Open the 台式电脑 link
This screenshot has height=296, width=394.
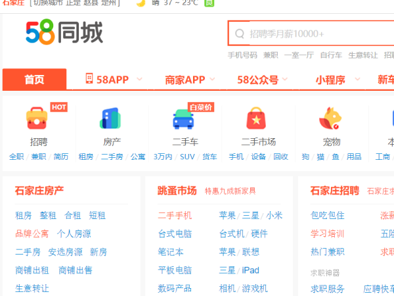coord(175,234)
